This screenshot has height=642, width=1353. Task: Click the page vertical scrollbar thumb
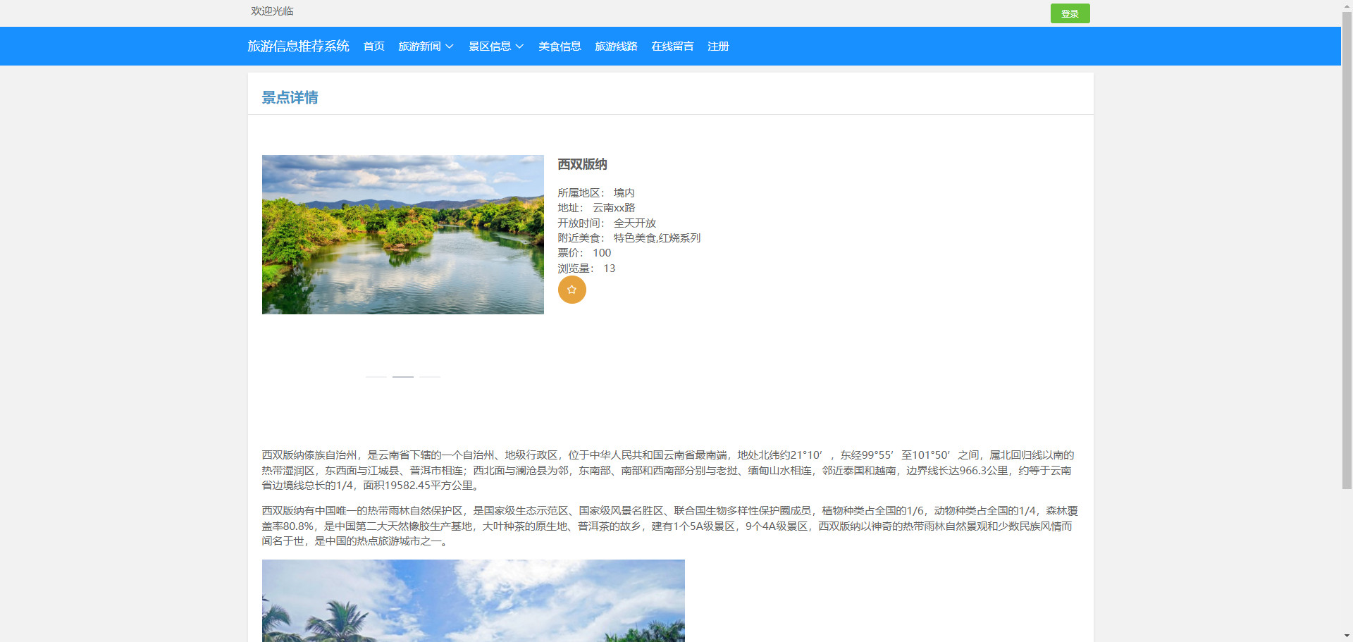[1347, 250]
